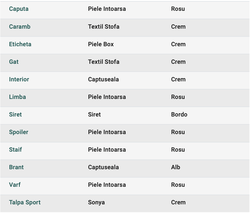Click Textil Stofa in Caramb row

tap(104, 26)
